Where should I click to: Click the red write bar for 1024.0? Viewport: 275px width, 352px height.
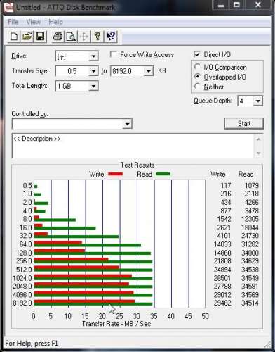coord(83,276)
